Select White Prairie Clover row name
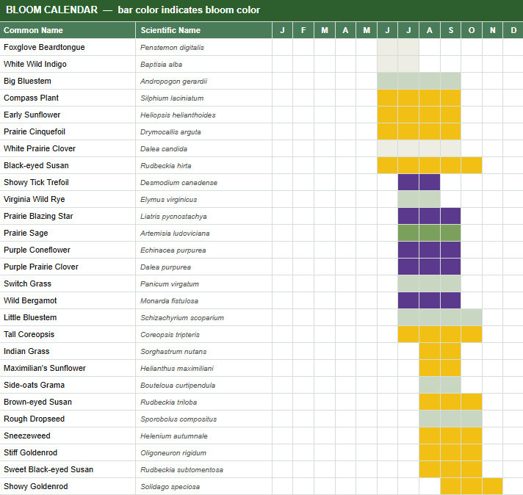This screenshot has height=495, width=523. (68, 149)
